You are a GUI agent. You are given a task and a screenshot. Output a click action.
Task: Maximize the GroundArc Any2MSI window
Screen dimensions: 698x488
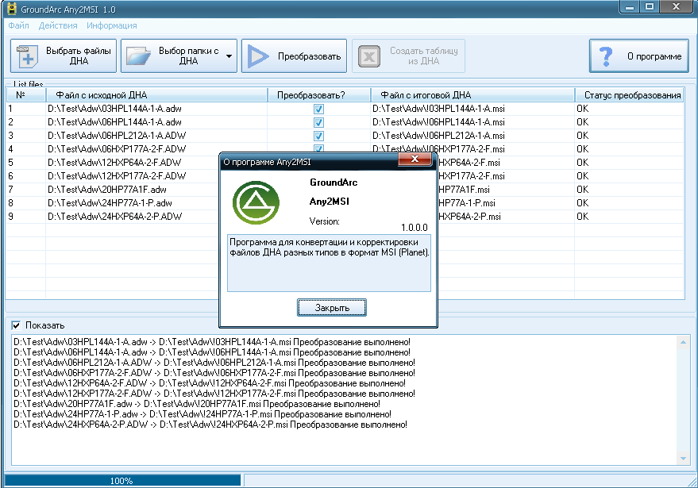coord(650,7)
